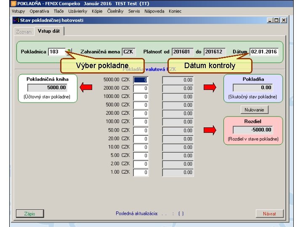Maximize the Stav pokladničnej hotovosti window

coord(277,20)
